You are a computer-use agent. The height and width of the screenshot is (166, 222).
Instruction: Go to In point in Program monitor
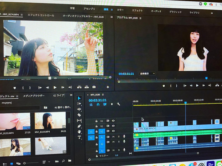[185, 85]
